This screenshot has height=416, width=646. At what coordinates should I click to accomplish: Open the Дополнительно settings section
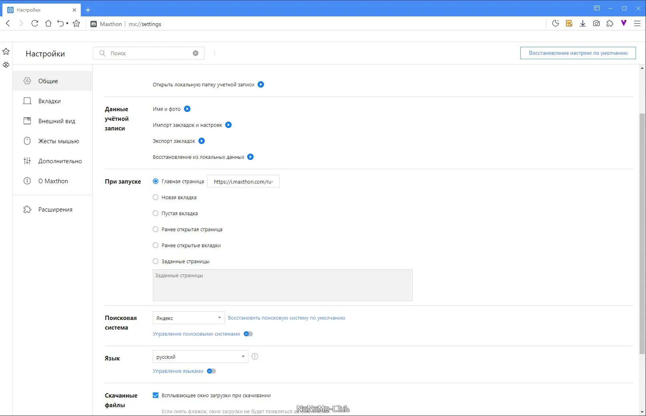[52, 161]
